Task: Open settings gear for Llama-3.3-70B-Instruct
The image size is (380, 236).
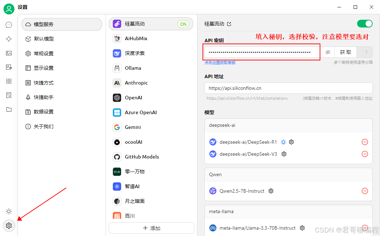Action: pyautogui.click(x=302, y=228)
